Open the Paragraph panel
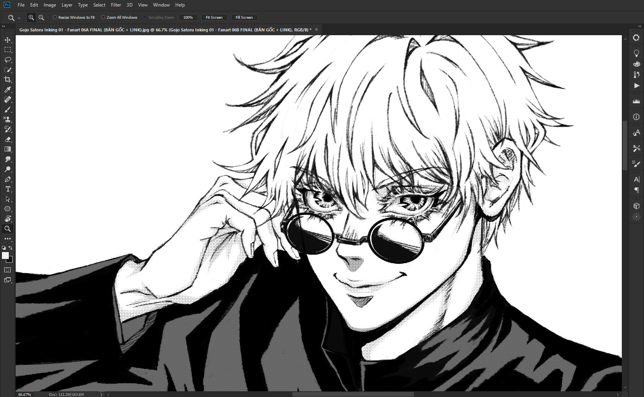The image size is (644, 397). coord(636,190)
